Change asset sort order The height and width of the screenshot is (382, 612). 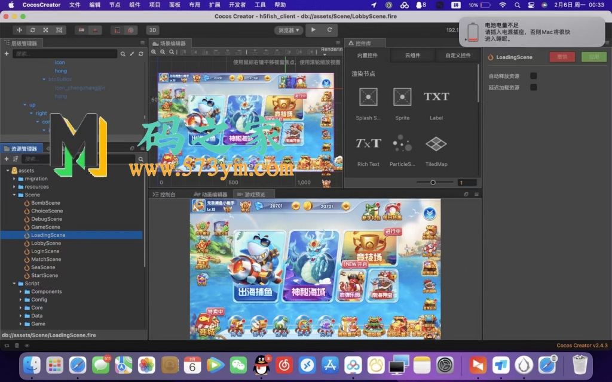[15, 159]
